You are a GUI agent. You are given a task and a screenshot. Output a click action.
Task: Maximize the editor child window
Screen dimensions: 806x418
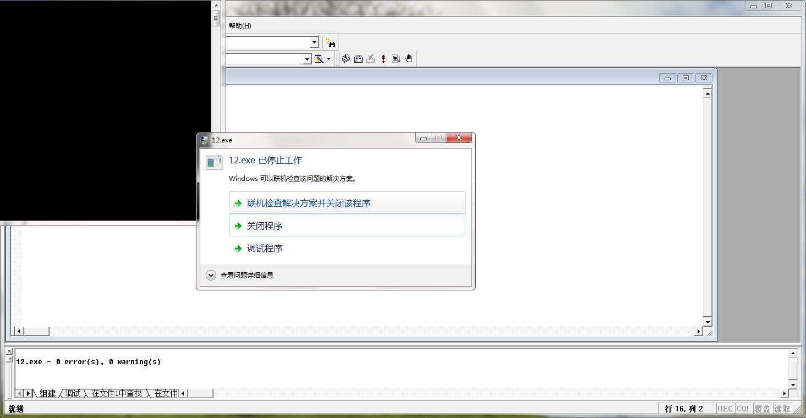(x=686, y=78)
